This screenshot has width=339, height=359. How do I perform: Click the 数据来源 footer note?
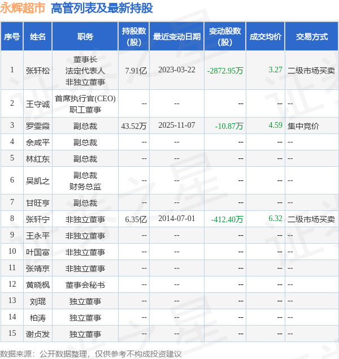pos(90,354)
